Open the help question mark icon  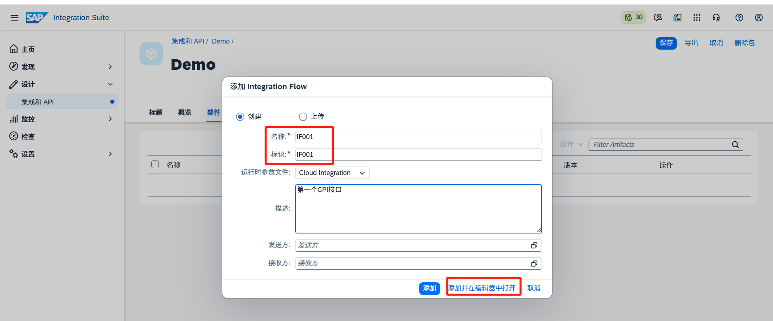739,17
